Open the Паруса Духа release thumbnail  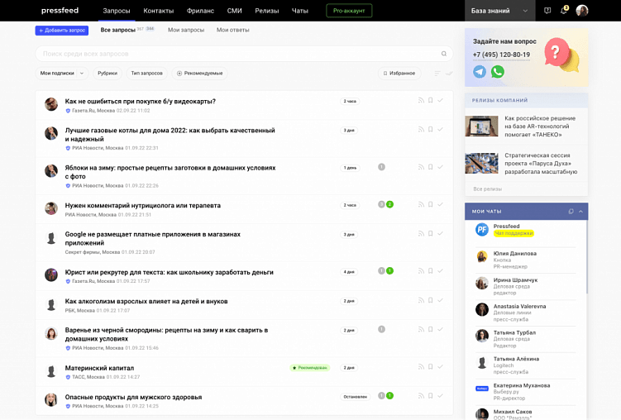(x=481, y=163)
